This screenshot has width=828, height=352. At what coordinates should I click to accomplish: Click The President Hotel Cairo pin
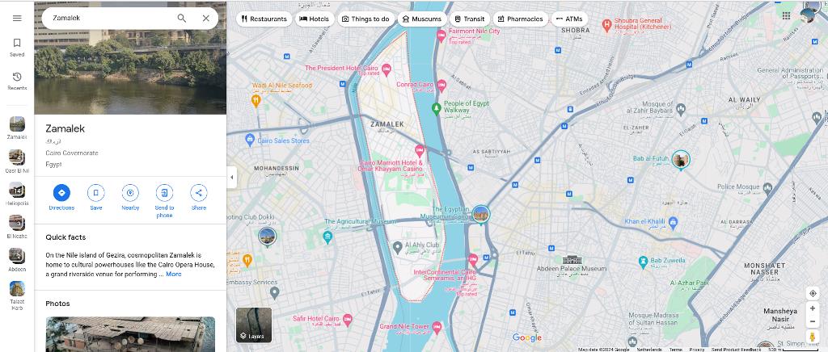[386, 69]
